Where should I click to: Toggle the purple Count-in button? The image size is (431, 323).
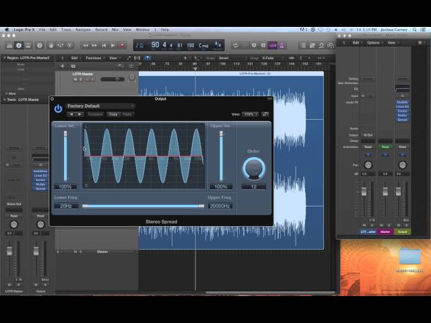tap(272, 46)
